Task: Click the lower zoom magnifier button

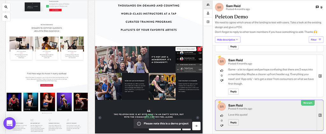Action: pyautogui.click(x=6, y=17)
